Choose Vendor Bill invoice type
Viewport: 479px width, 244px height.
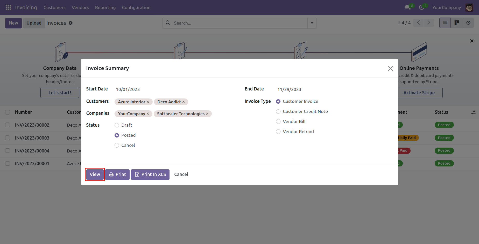click(x=278, y=121)
